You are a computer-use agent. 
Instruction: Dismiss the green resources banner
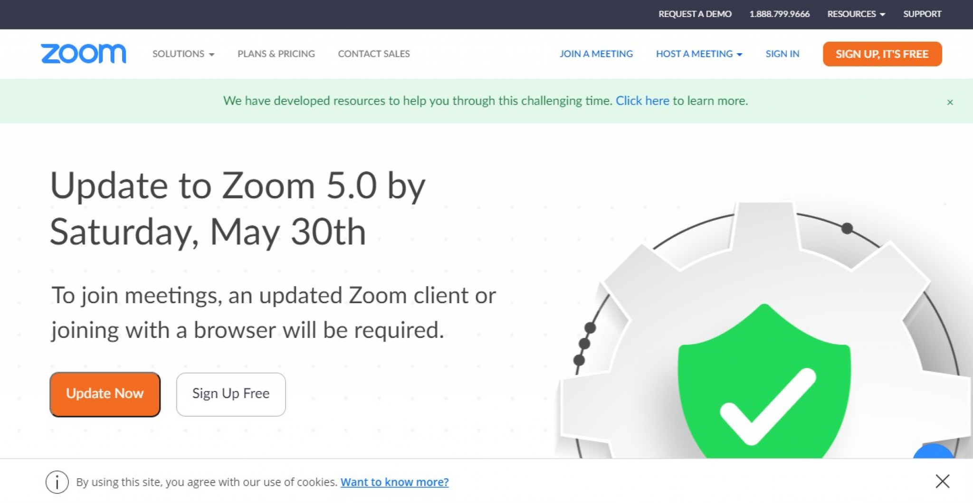tap(949, 102)
